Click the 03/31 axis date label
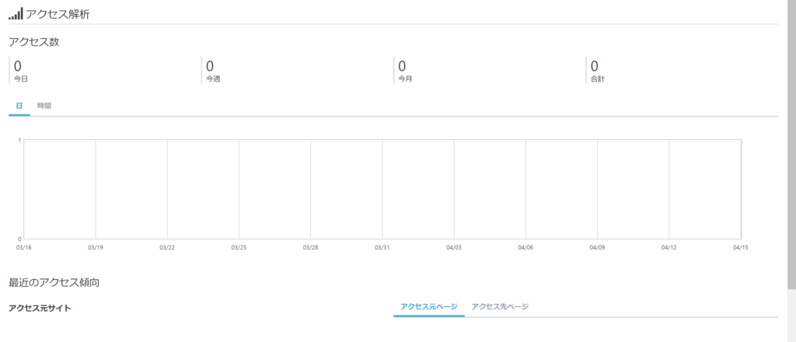This screenshot has height=342, width=796. pos(382,248)
